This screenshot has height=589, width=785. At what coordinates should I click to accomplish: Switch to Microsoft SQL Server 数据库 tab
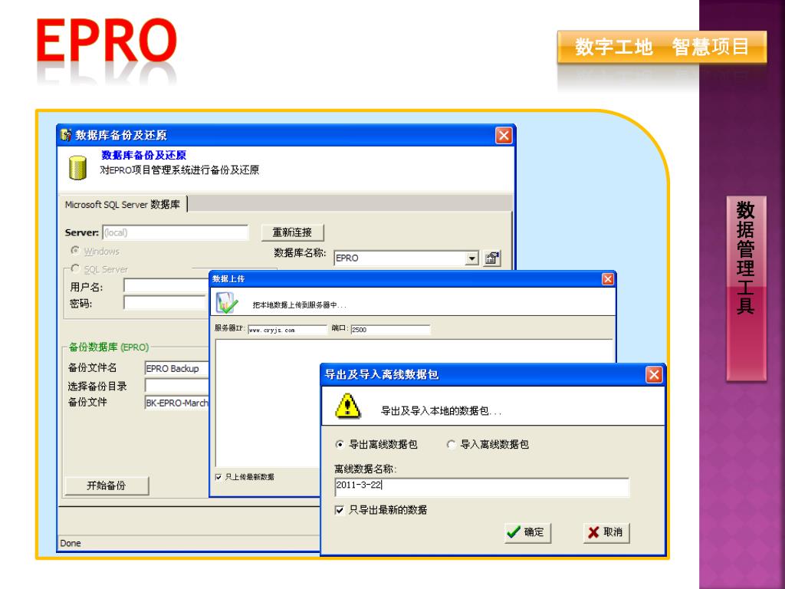click(123, 204)
